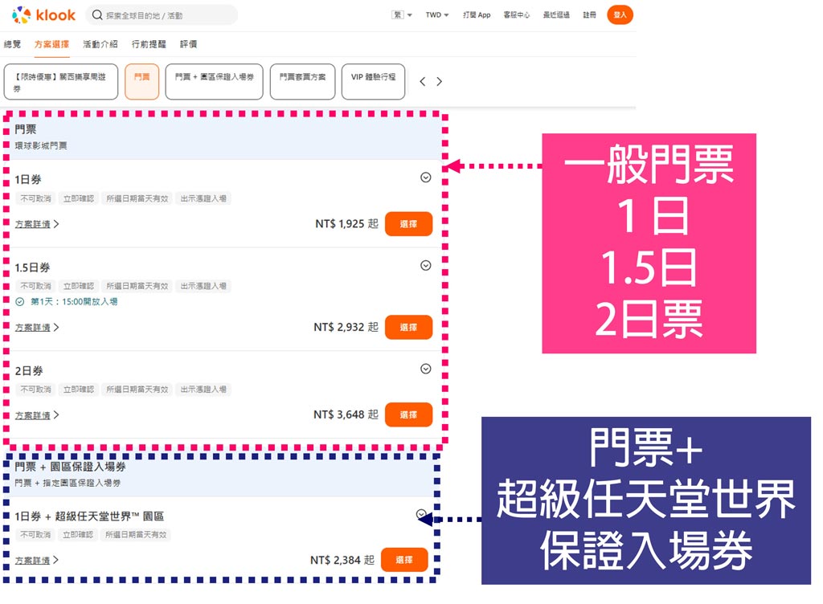Click the 所選日期當天有效 tag under 1.5日券
This screenshot has height=604, width=823.
coord(137,286)
